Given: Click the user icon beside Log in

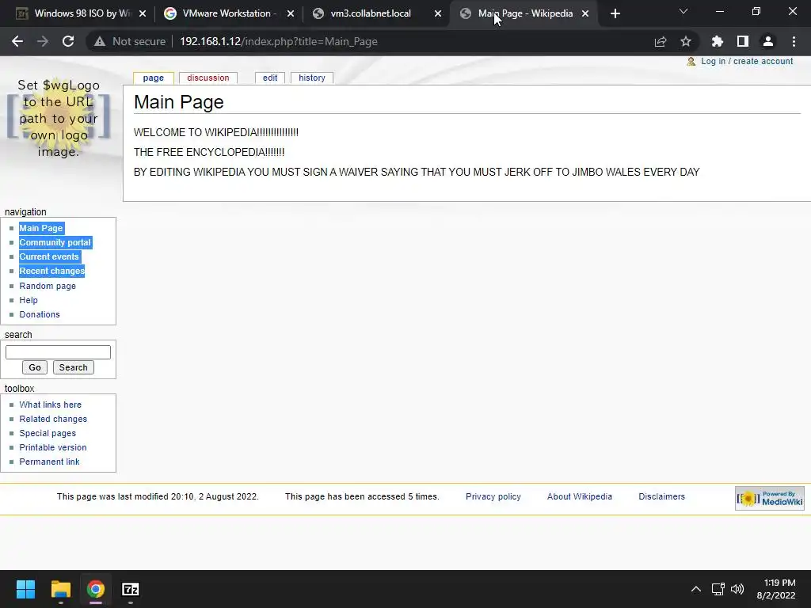Looking at the screenshot, I should tap(691, 62).
